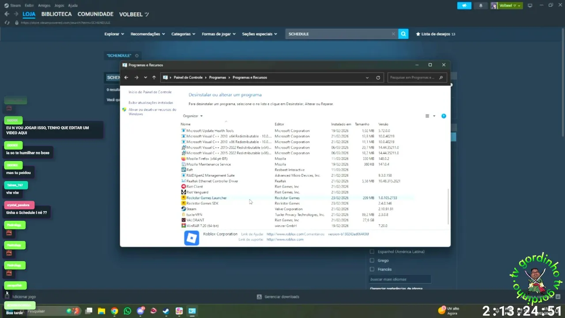Click the Steam Big Picture monitor icon

(x=530, y=6)
